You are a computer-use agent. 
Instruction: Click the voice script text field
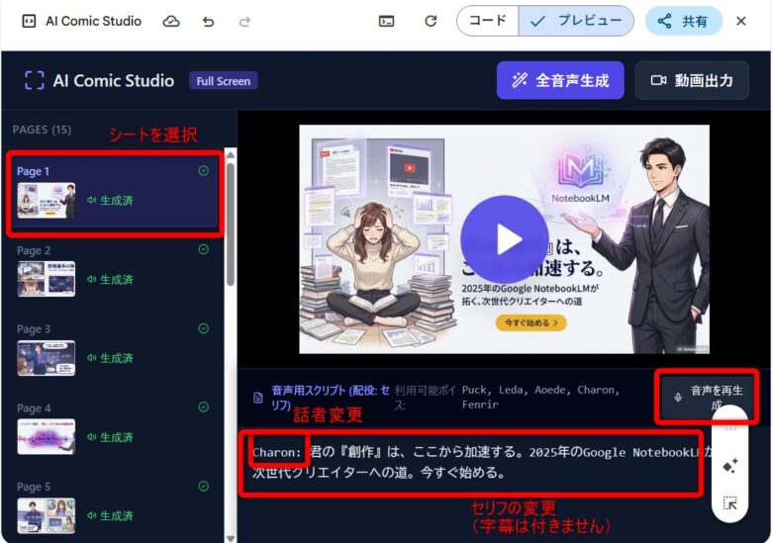[x=475, y=462]
